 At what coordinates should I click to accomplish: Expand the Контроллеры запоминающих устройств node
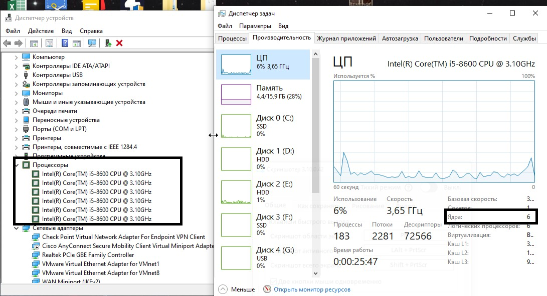click(17, 84)
